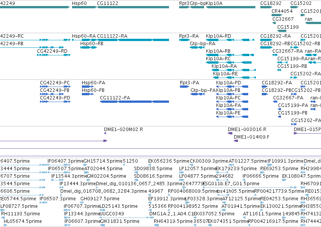Viewport: 321px width, 227px height.
Task: Select the CG15199 gene label
Action: tap(288, 27)
